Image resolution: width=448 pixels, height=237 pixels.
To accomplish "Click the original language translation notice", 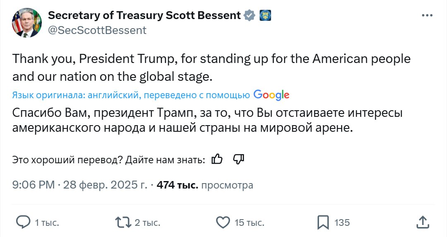I will click(131, 95).
